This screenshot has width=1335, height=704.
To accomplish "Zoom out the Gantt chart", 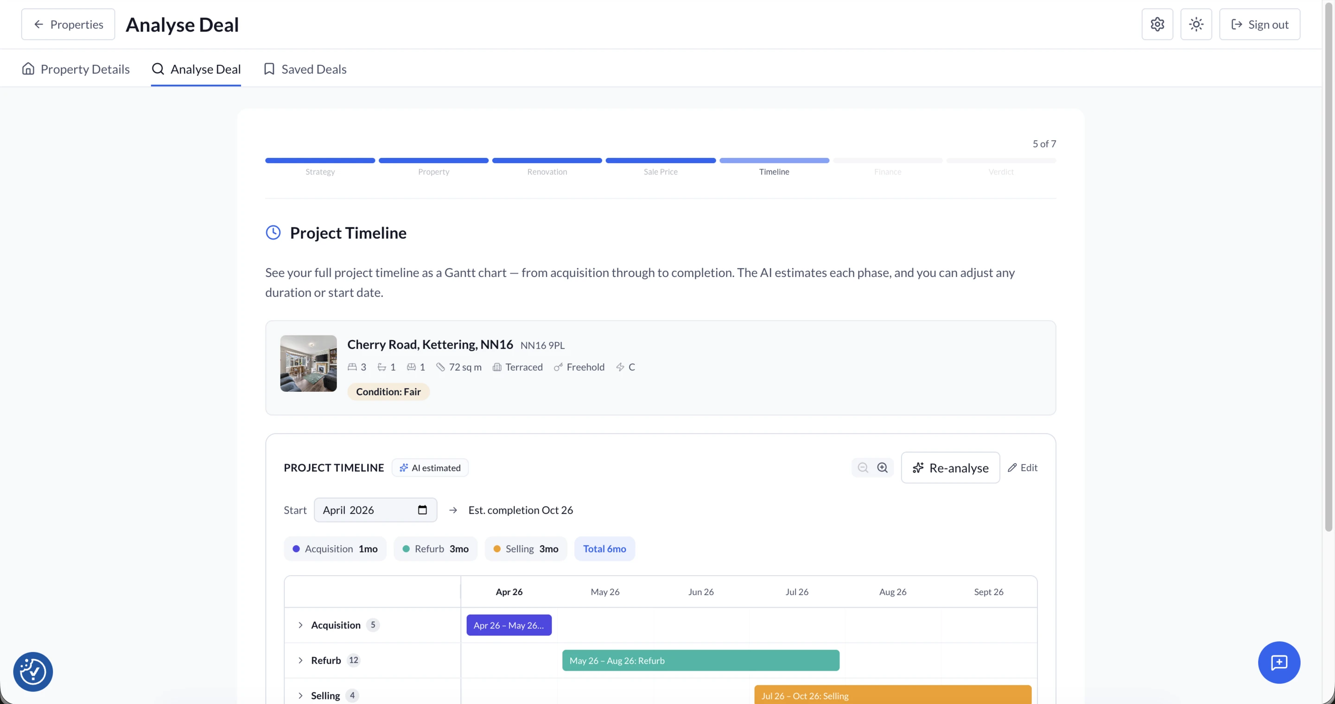I will click(862, 468).
